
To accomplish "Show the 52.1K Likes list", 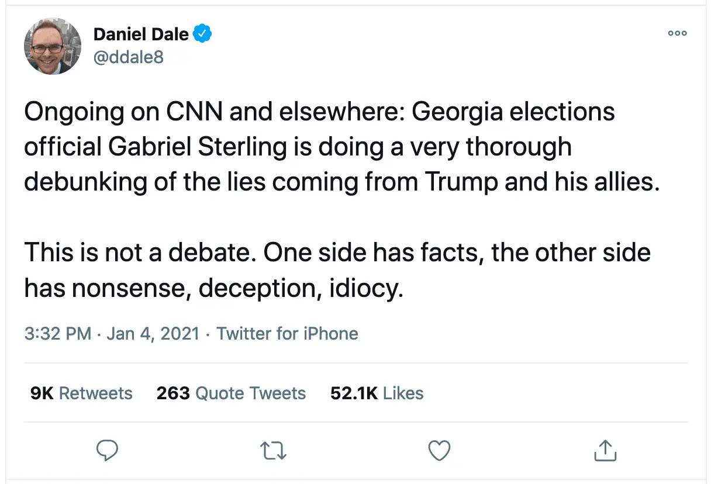I will click(377, 393).
